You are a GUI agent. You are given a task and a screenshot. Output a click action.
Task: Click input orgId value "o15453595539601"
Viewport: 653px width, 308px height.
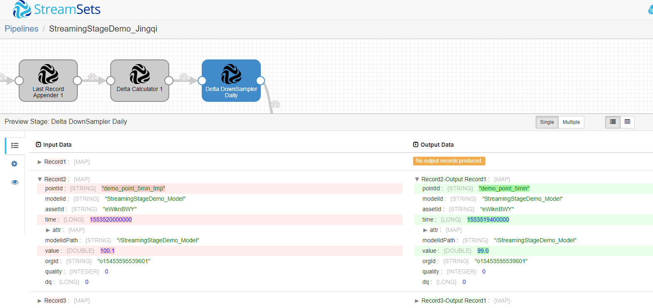(x=124, y=261)
